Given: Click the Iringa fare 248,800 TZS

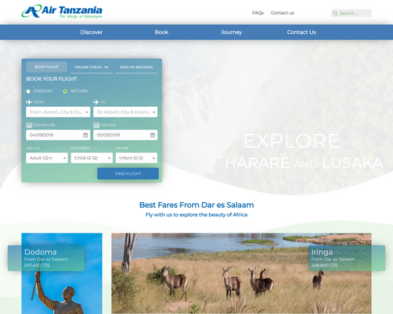Looking at the screenshot, I should point(325,265).
